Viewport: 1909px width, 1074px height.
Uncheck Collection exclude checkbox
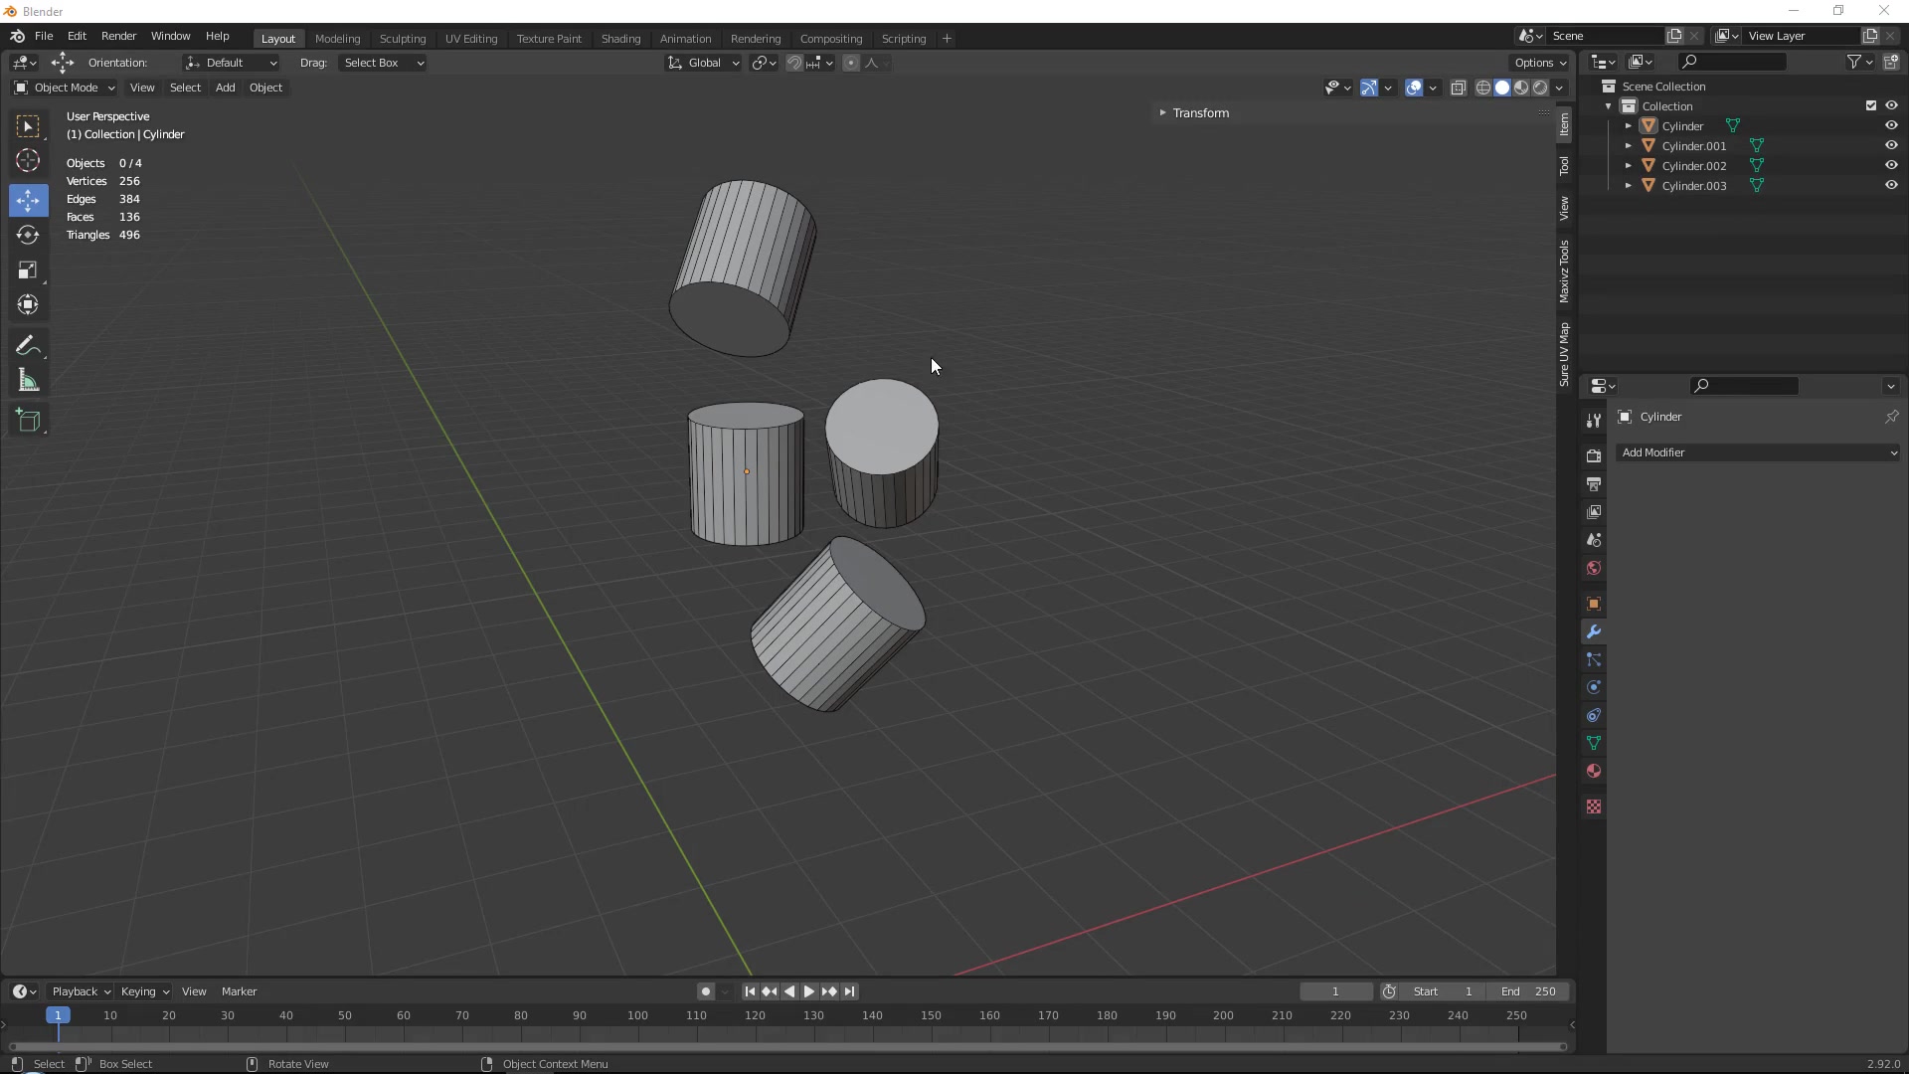(1871, 105)
